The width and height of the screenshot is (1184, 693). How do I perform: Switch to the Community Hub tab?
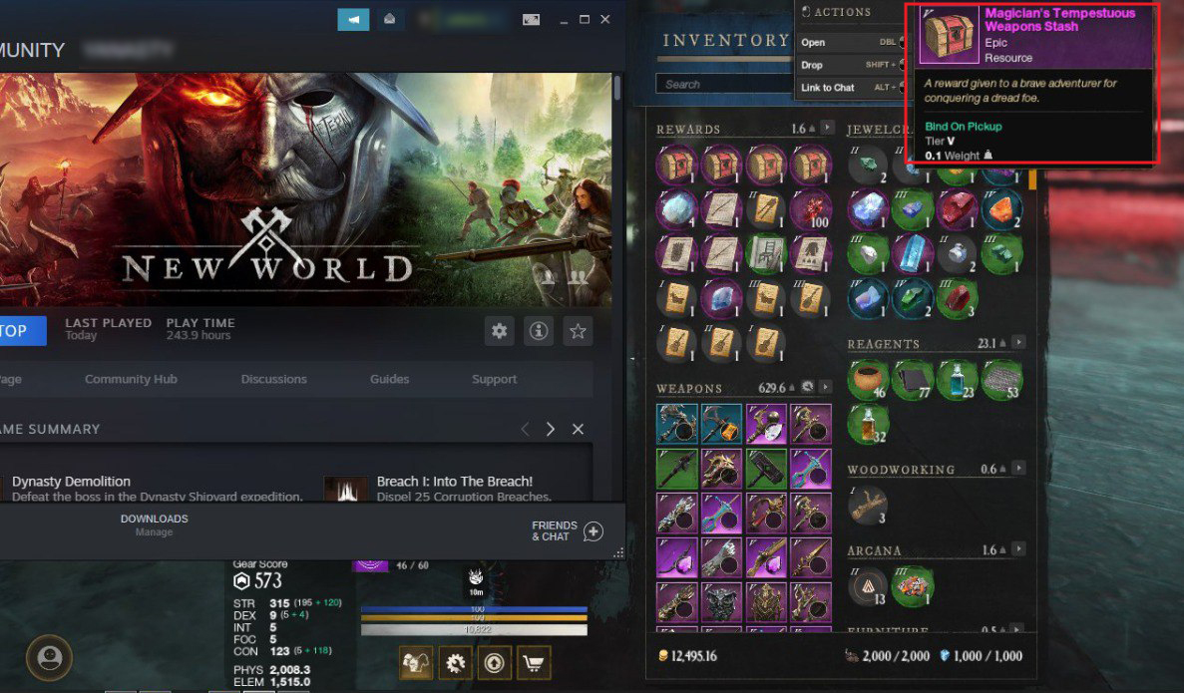(x=131, y=379)
